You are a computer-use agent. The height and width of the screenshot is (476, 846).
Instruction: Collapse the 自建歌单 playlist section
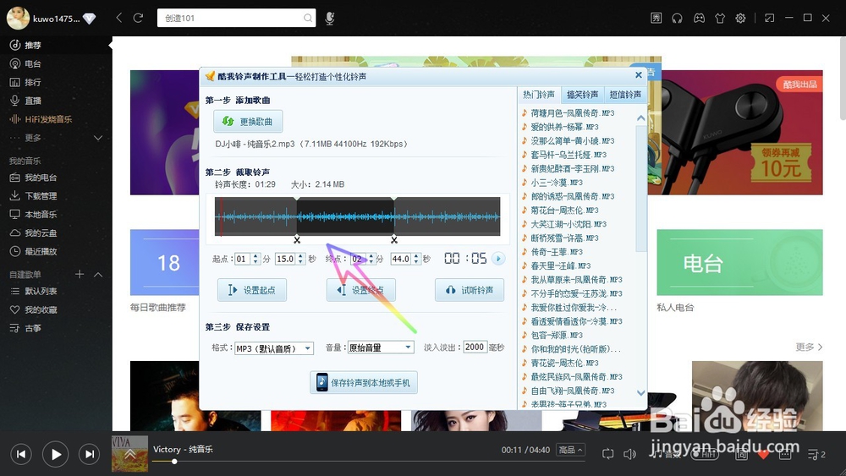click(x=98, y=275)
